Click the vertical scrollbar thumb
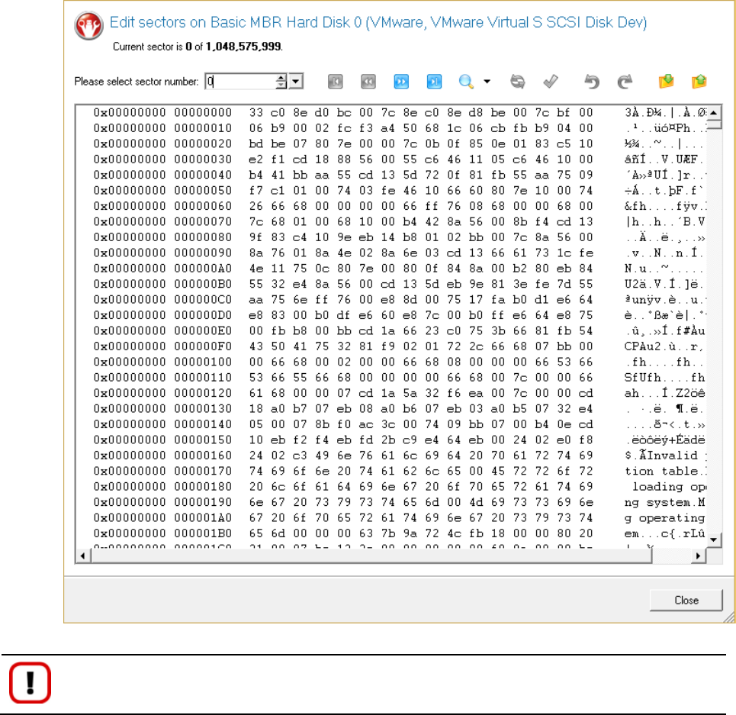 click(713, 125)
